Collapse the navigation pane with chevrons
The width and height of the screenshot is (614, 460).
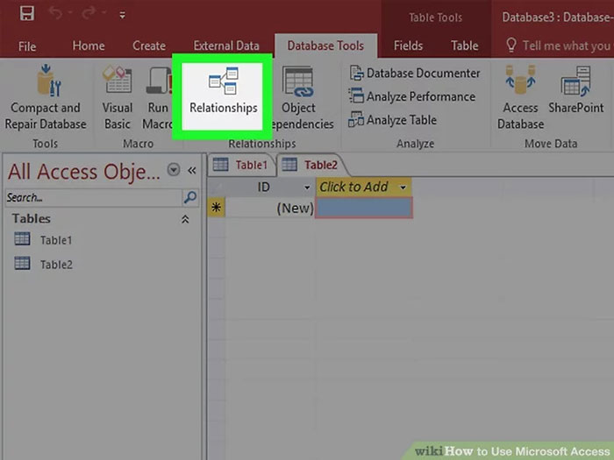pyautogui.click(x=191, y=170)
